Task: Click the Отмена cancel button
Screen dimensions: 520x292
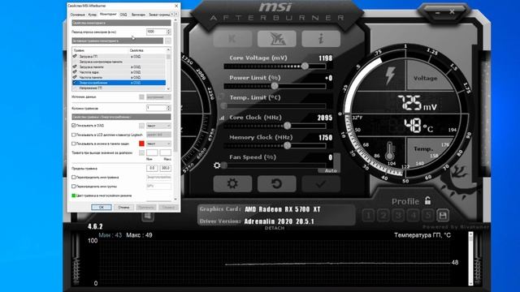Action: (123, 208)
